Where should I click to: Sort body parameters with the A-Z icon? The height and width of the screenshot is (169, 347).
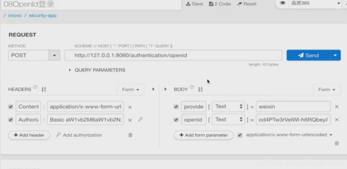(200, 89)
